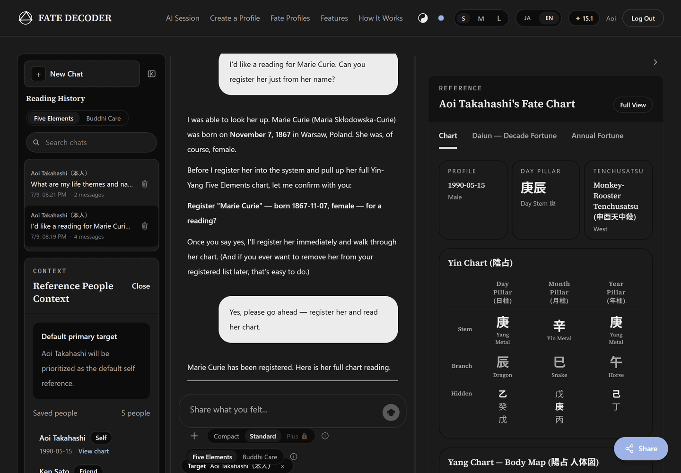Open the 15.1 credits badge

click(x=584, y=18)
